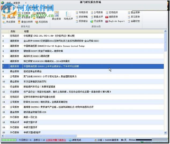Image resolution: width=170 pixels, height=144 pixels.
Task: Sort by the 类别 column header
Action: point(13,31)
